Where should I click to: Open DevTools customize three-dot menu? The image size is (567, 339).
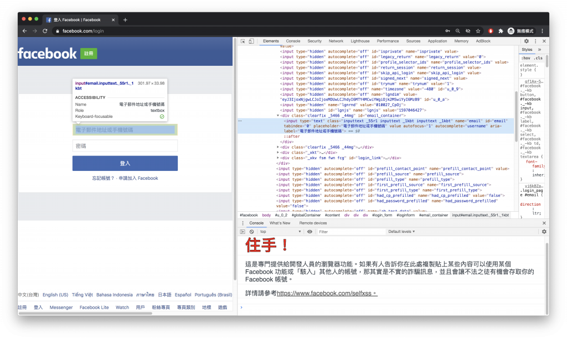click(x=535, y=41)
